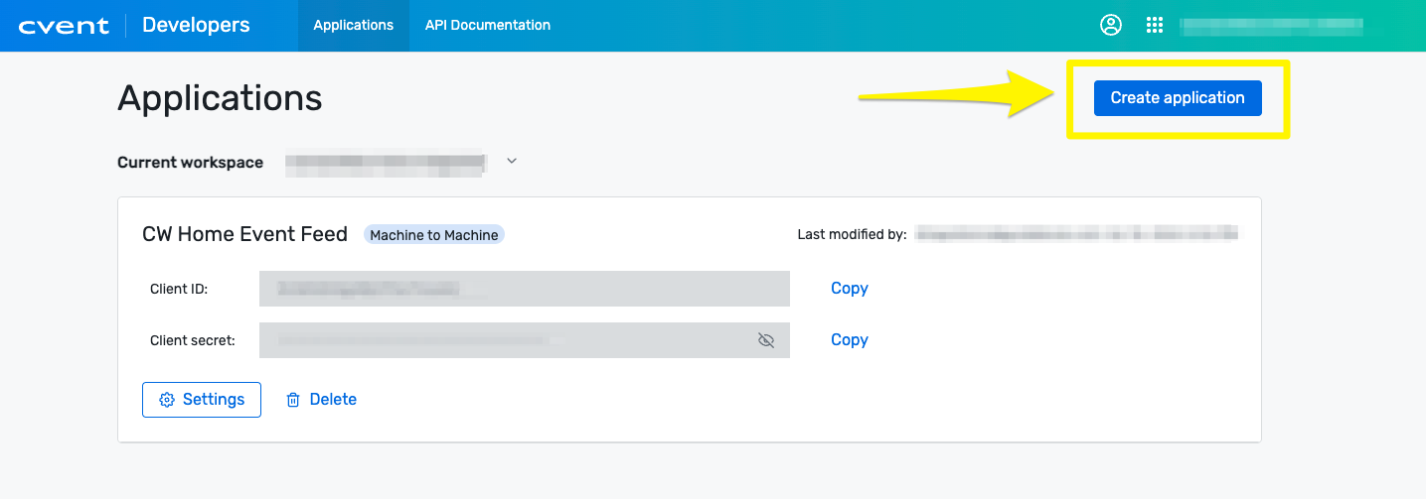Delete the CW Home Event Feed application
The width and height of the screenshot is (1426, 499).
tap(321, 400)
